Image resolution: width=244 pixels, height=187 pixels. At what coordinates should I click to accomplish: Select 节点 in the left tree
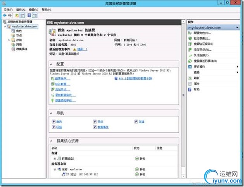click(x=19, y=36)
